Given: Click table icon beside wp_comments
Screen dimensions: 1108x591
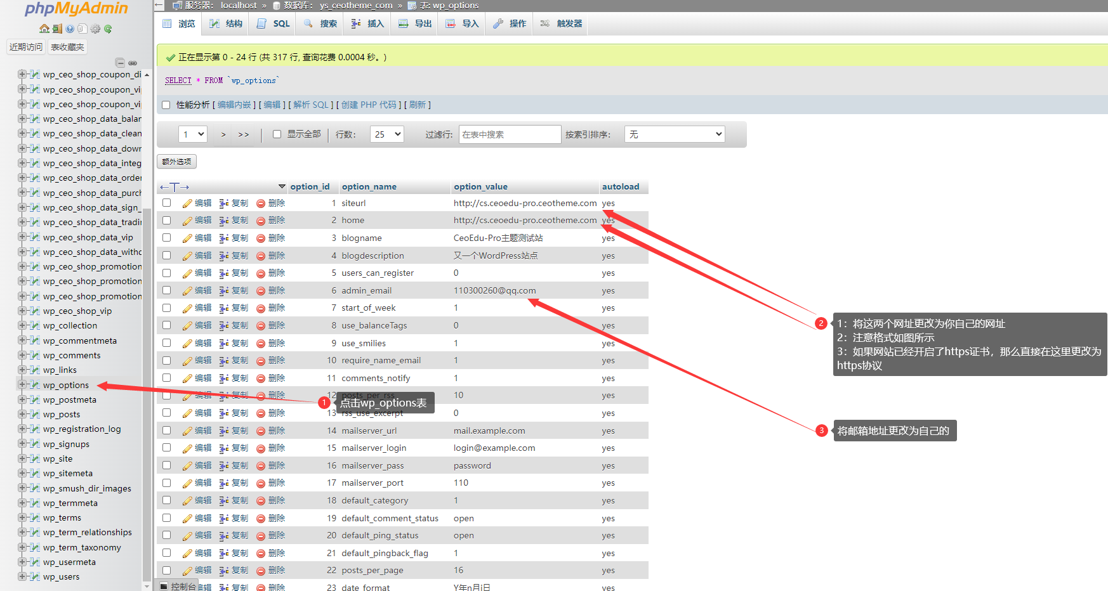Looking at the screenshot, I should click(x=35, y=355).
